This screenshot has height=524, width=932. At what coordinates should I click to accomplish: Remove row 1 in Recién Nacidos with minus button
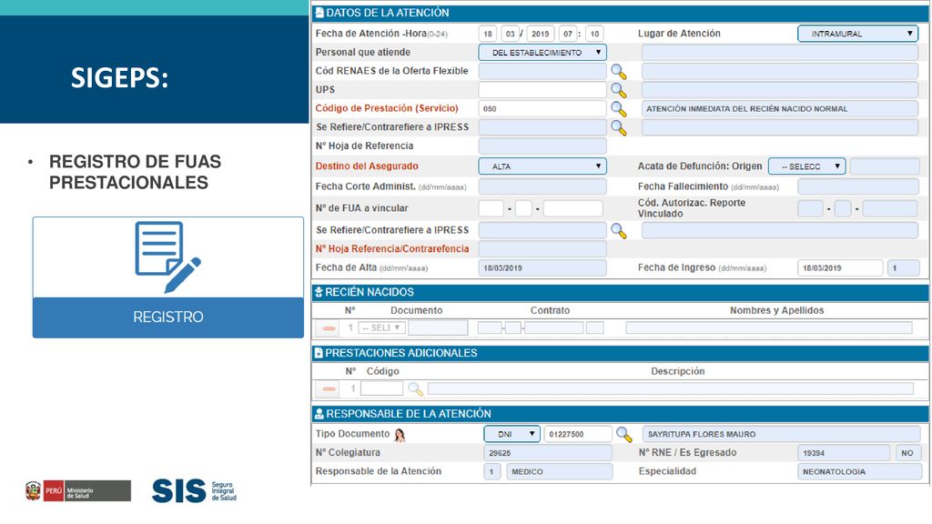pos(329,327)
